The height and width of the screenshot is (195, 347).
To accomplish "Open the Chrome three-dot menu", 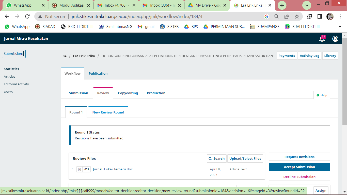I will 340,17.
